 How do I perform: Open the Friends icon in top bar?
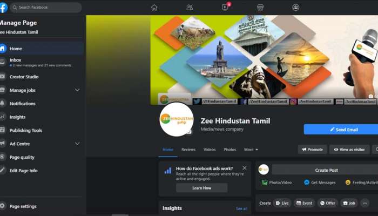[x=190, y=8]
